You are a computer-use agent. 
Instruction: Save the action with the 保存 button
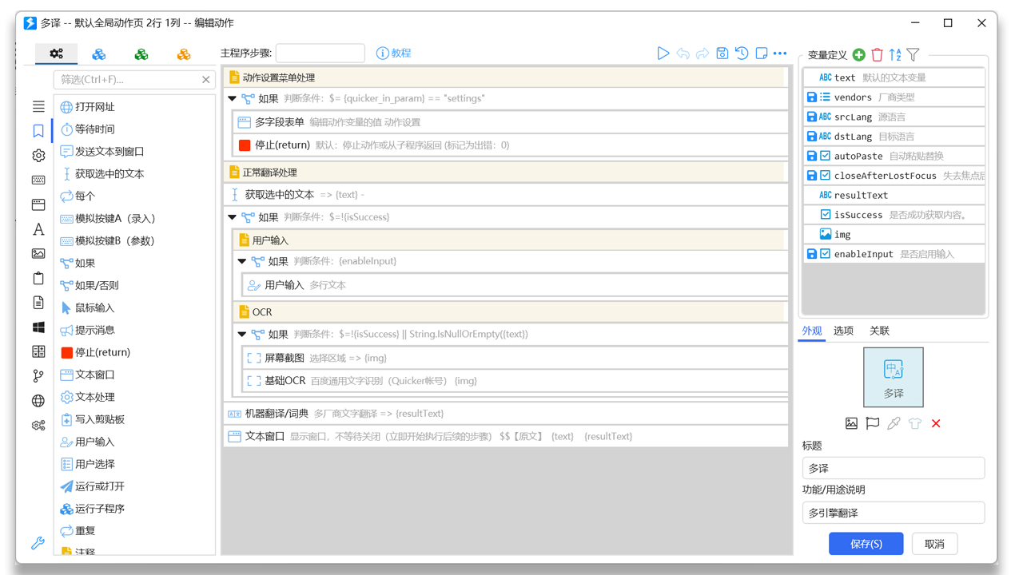click(866, 543)
